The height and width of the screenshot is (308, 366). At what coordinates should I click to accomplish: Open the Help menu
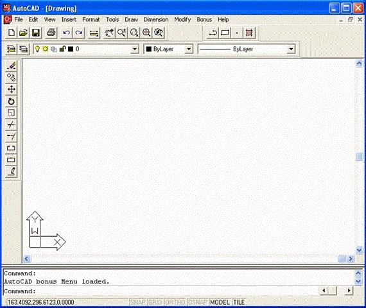point(223,20)
